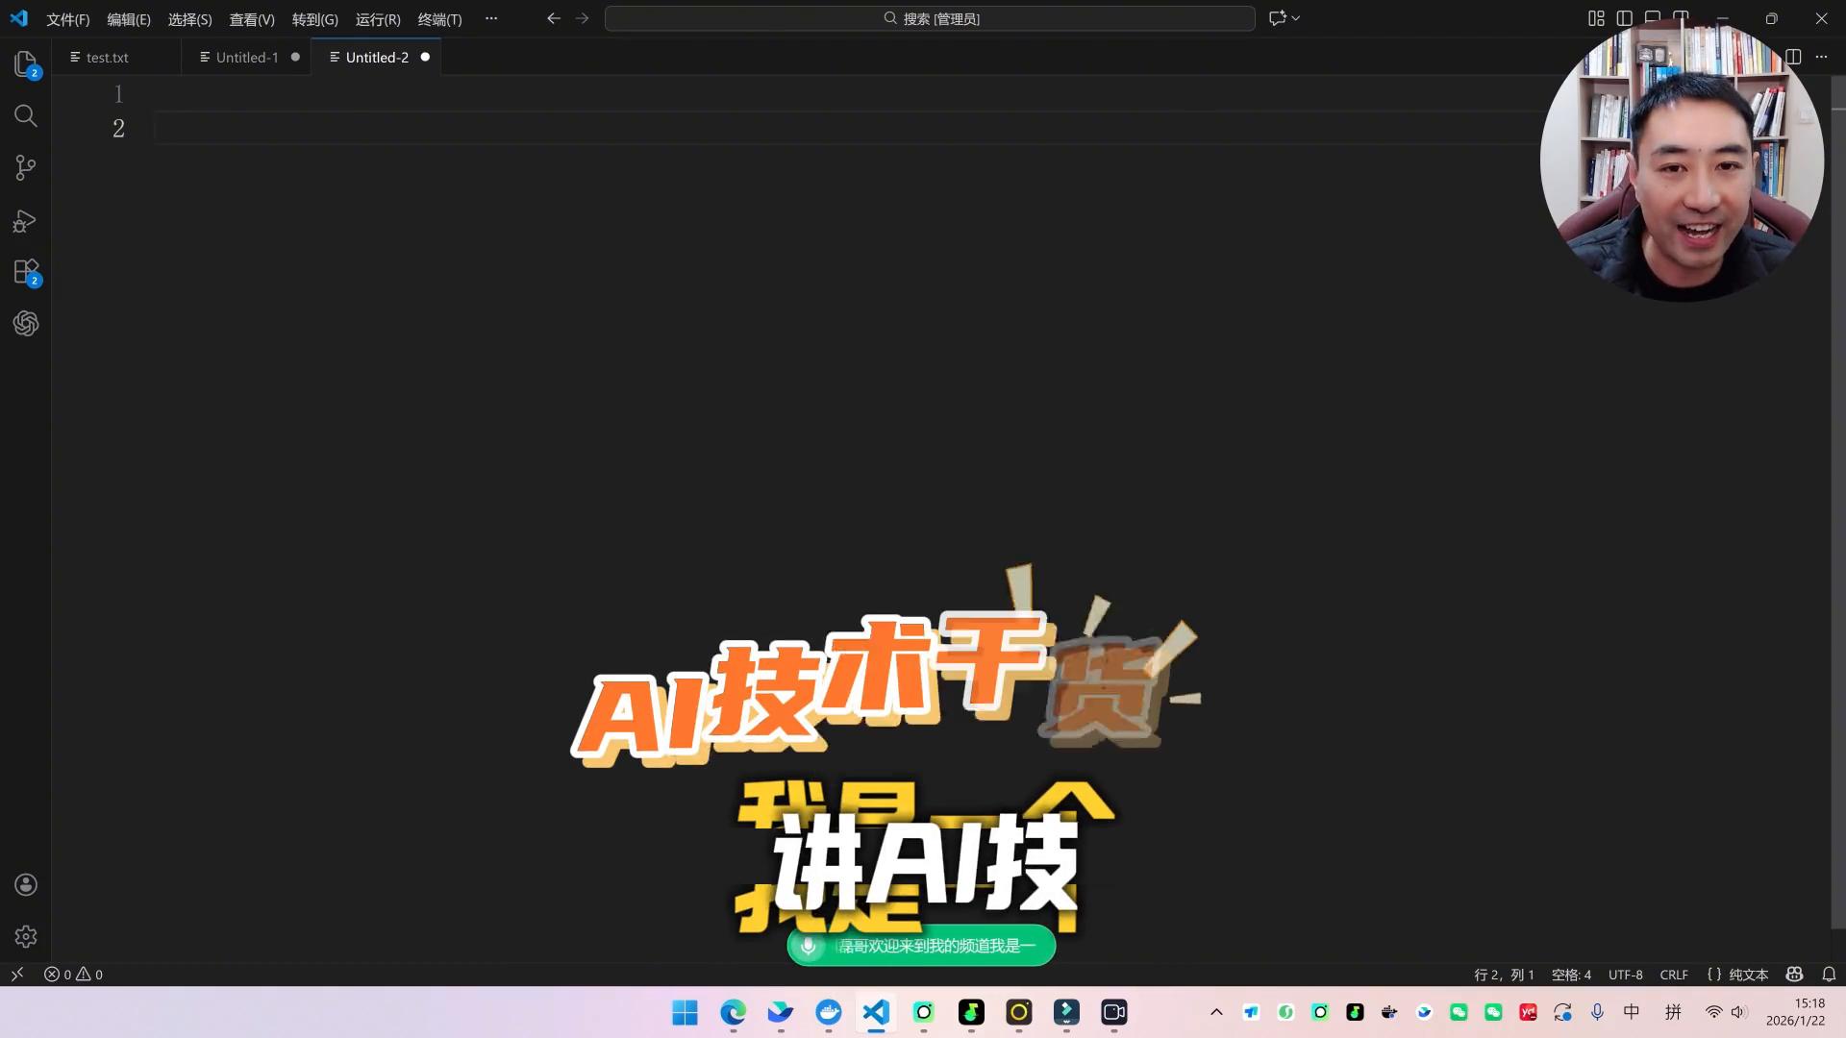Expand the overflow menu ellipsis in menu bar
Image resolution: width=1846 pixels, height=1038 pixels.
click(491, 18)
